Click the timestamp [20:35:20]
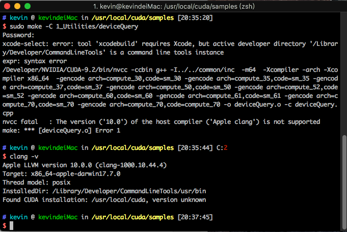 pyautogui.click(x=195, y=18)
